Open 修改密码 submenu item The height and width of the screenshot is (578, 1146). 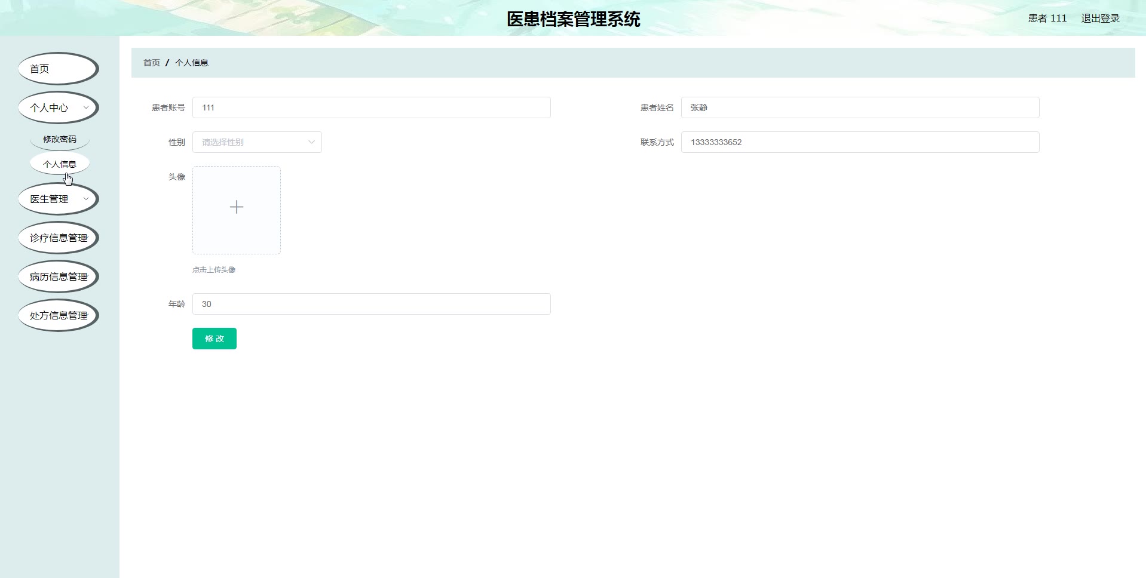tap(60, 139)
